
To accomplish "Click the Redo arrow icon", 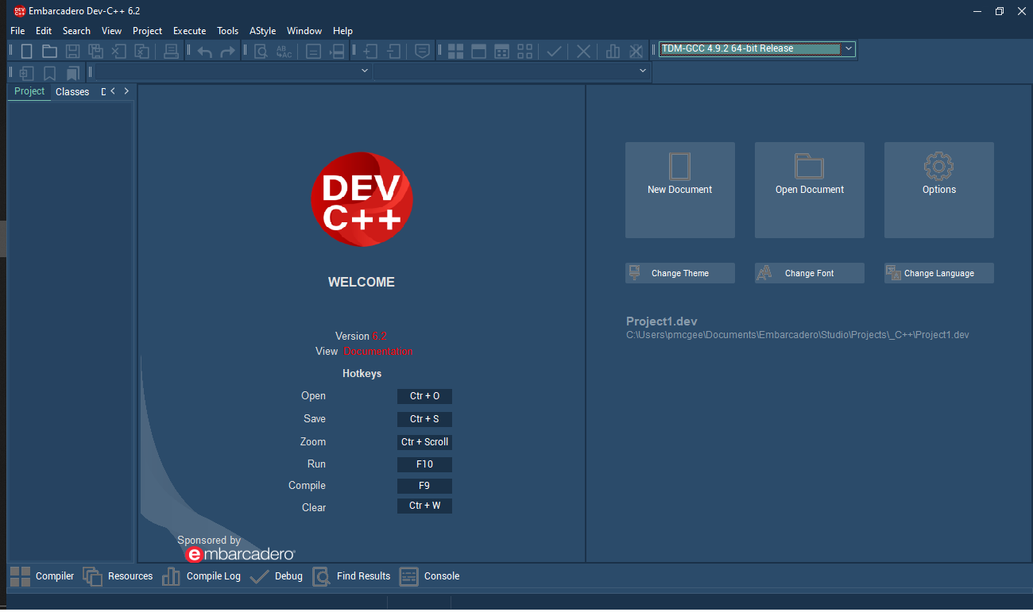I will (x=228, y=52).
